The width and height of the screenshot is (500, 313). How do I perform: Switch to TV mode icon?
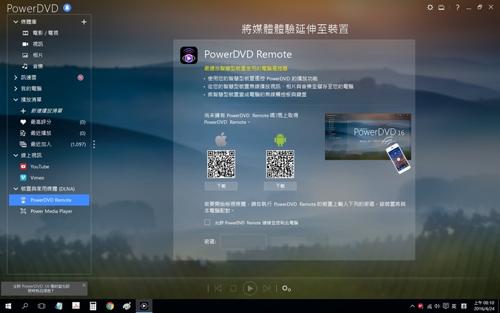442,7
